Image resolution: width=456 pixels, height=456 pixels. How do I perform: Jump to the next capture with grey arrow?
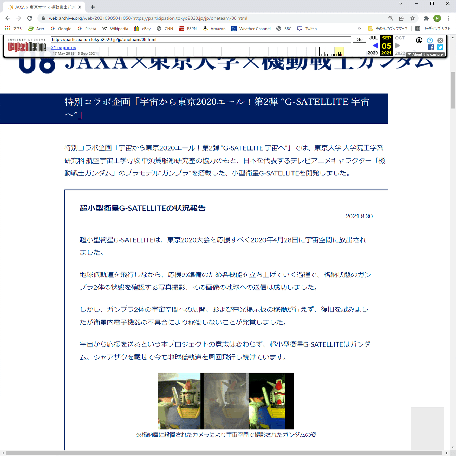398,45
